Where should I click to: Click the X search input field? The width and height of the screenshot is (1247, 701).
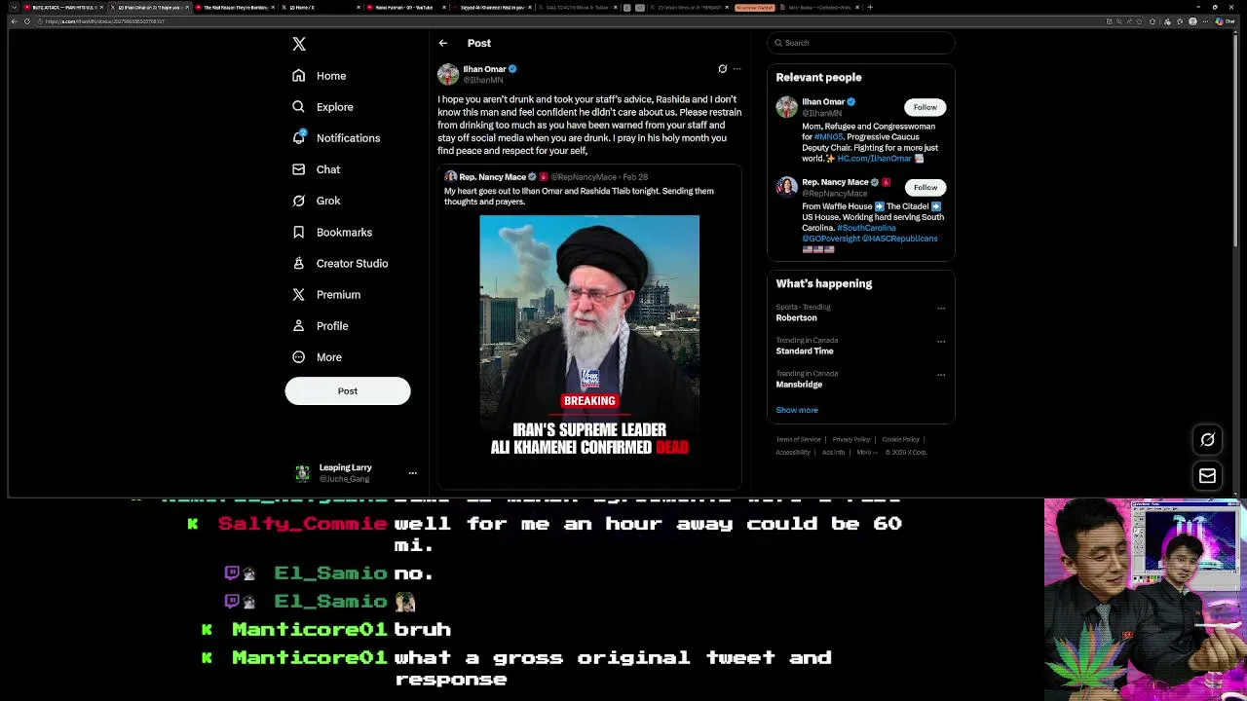[x=860, y=43]
